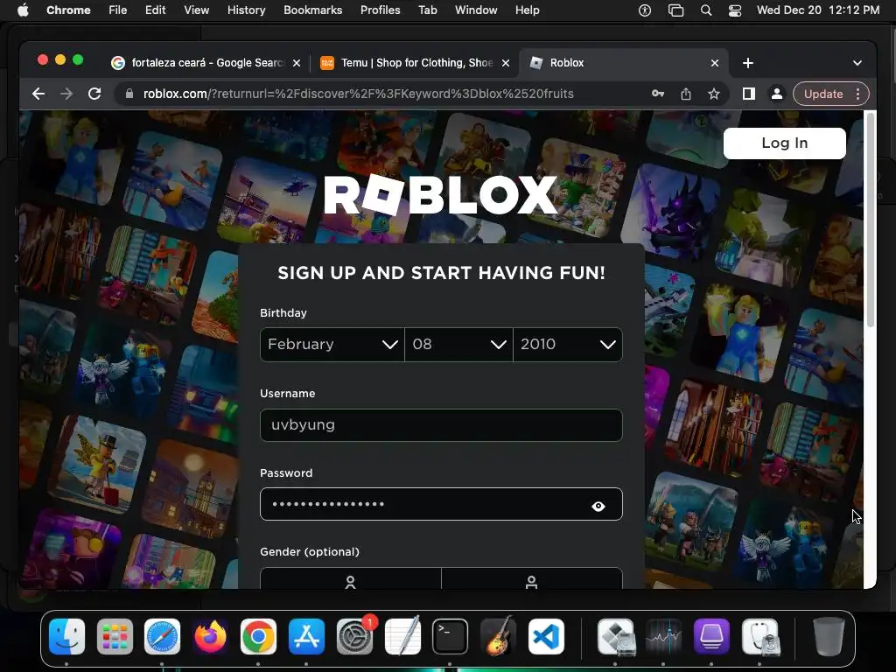The height and width of the screenshot is (672, 896).
Task: Open the Chrome profile avatar
Action: pyautogui.click(x=777, y=94)
